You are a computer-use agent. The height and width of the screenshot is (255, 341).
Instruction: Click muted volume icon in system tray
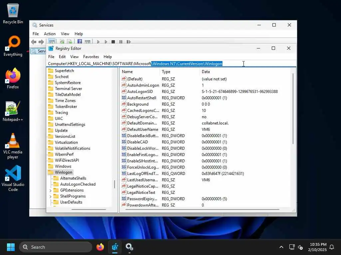[x=300, y=247]
